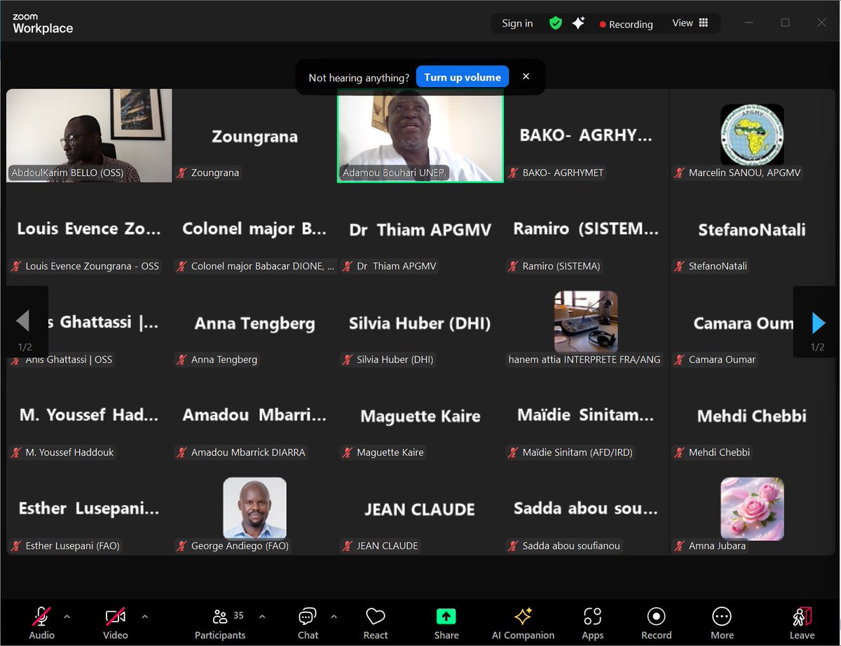Click the green Share screen icon

coord(446,617)
